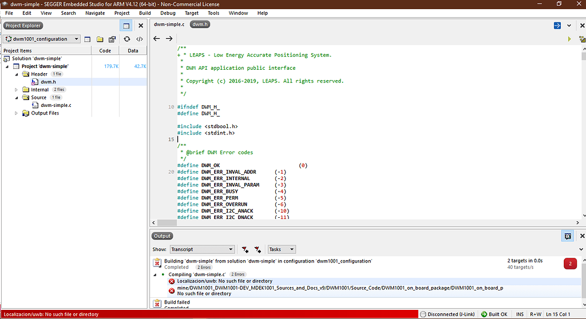Click the Data column header
The height and width of the screenshot is (319, 586).
(133, 50)
